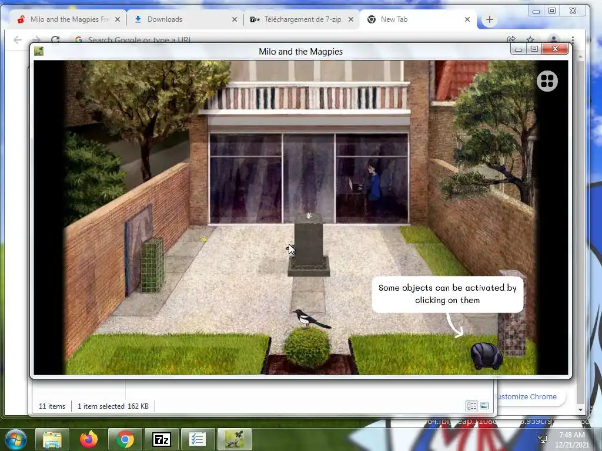602x451 pixels.
Task: Minimize the Chrome window
Action: pyautogui.click(x=536, y=11)
